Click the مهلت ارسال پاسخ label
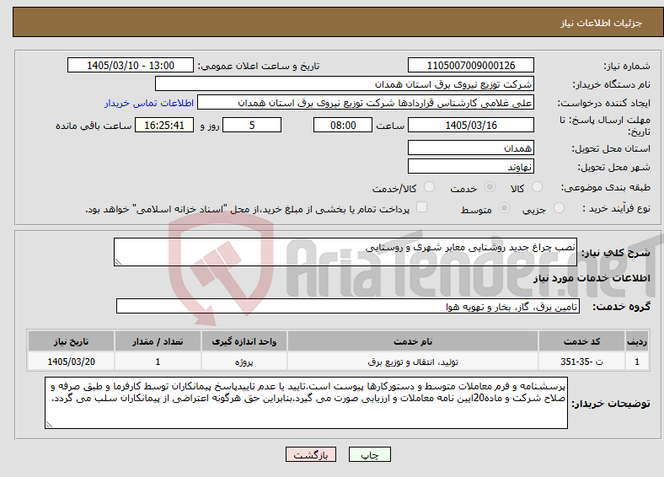This screenshot has width=664, height=477. pos(605,126)
